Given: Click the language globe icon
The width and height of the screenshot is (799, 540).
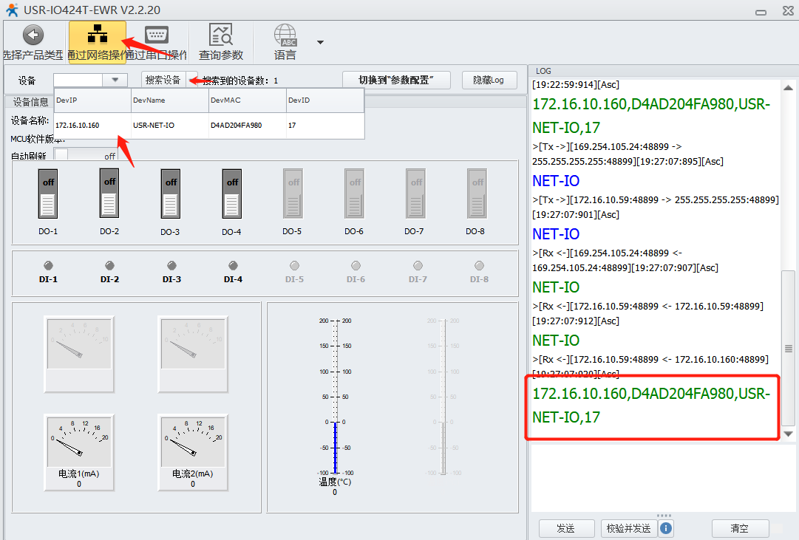Looking at the screenshot, I should [285, 35].
